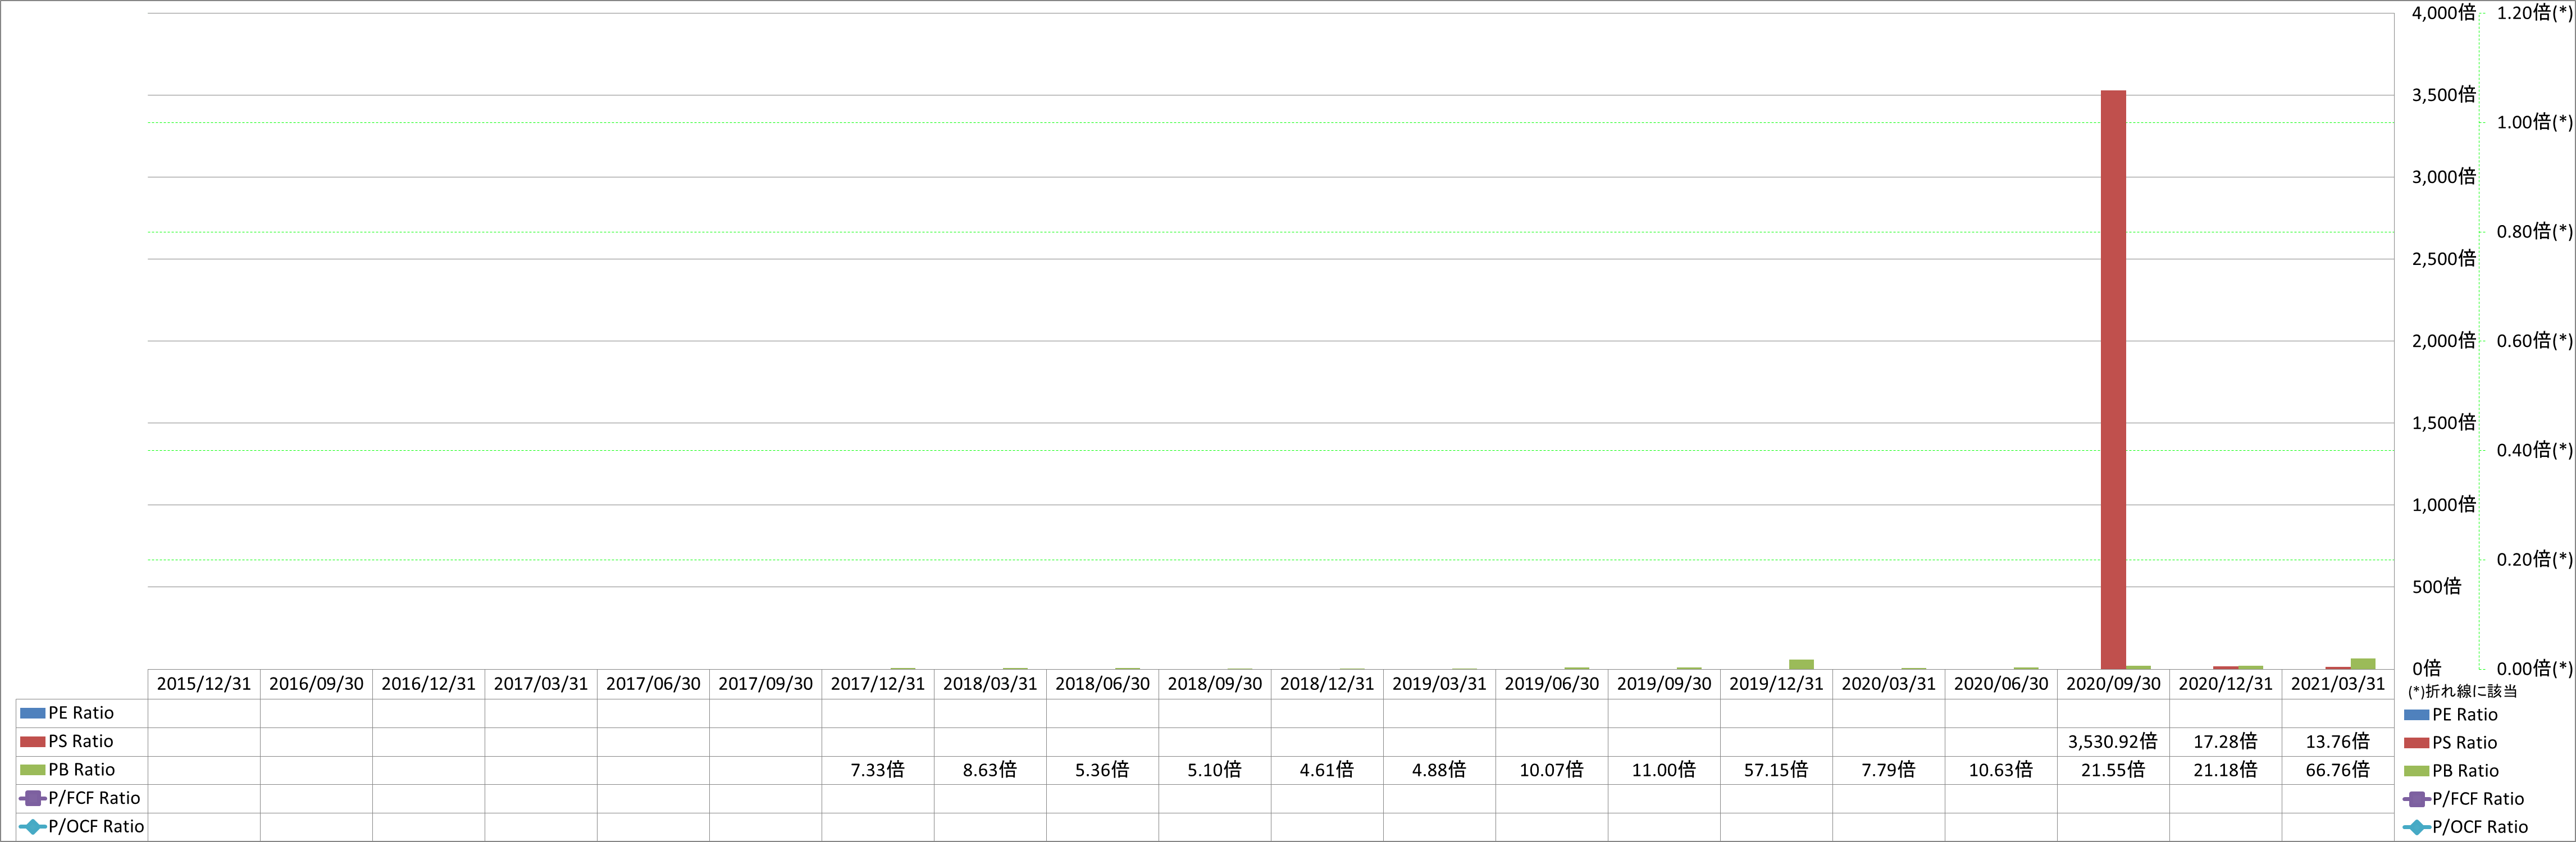Click the 2020/12/31 date column header
Viewport: 2576px width, 842px height.
[x=2225, y=684]
